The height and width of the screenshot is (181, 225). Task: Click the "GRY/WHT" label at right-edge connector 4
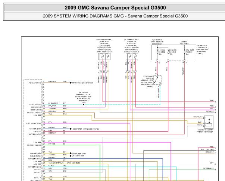pyautogui.click(x=210, y=111)
